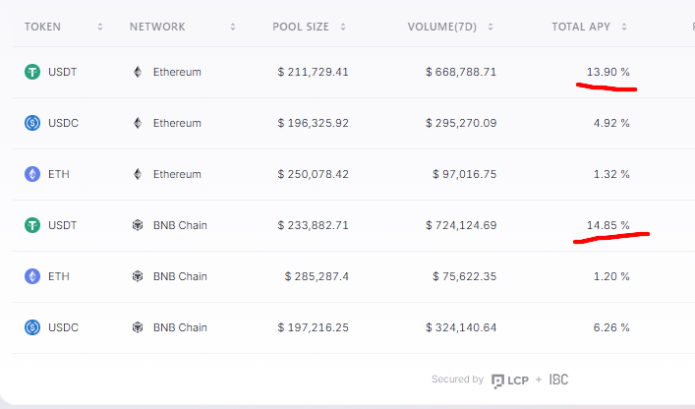Sort by POOL SIZE using its sort arrows
Image resolution: width=695 pixels, height=409 pixels.
pos(343,27)
